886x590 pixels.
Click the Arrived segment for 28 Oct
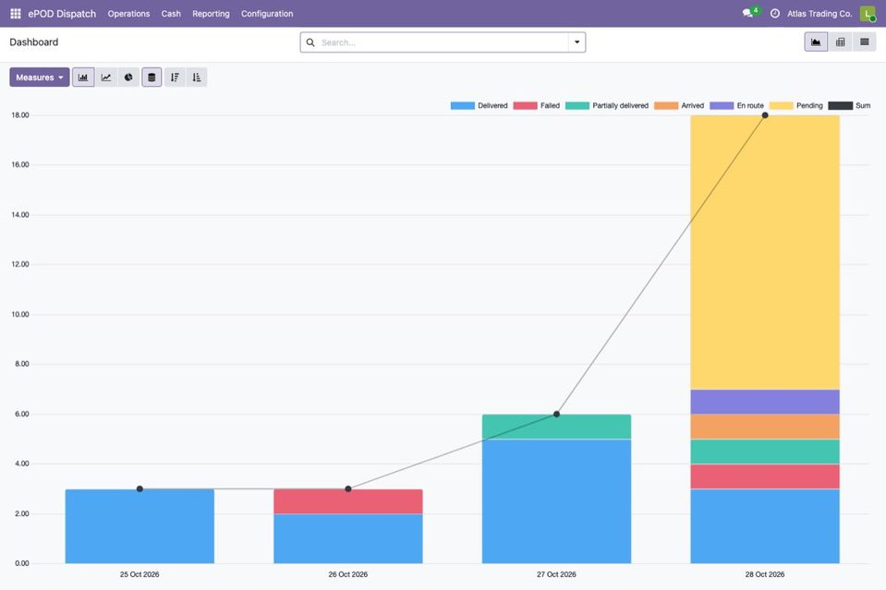(x=765, y=427)
